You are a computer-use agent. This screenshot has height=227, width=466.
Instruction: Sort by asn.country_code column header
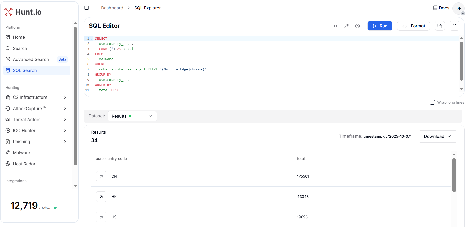tap(111, 159)
